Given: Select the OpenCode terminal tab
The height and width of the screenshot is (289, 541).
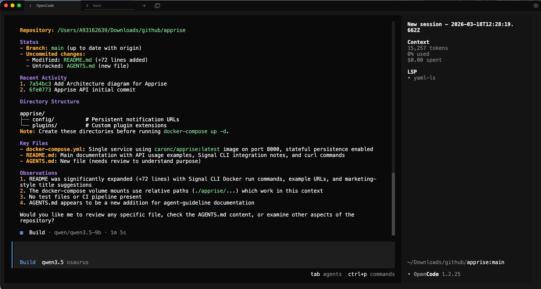Looking at the screenshot, I should [x=45, y=5].
